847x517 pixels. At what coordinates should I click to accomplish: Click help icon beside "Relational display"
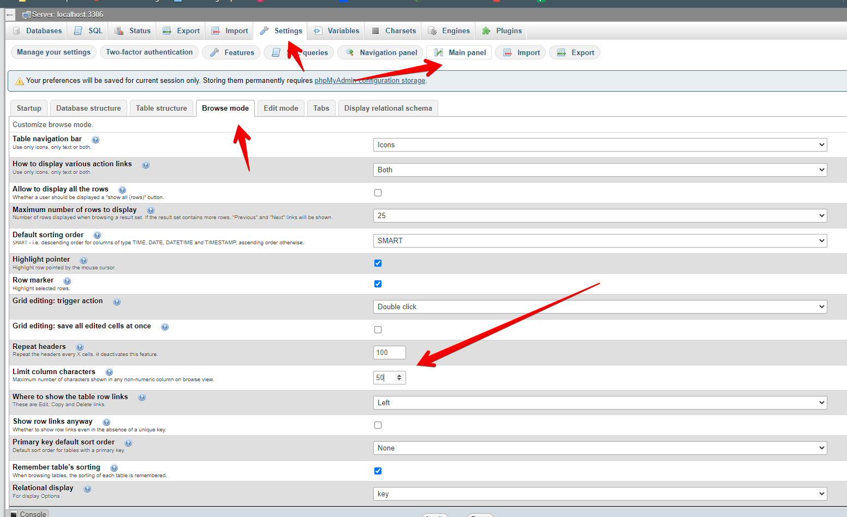tap(87, 489)
